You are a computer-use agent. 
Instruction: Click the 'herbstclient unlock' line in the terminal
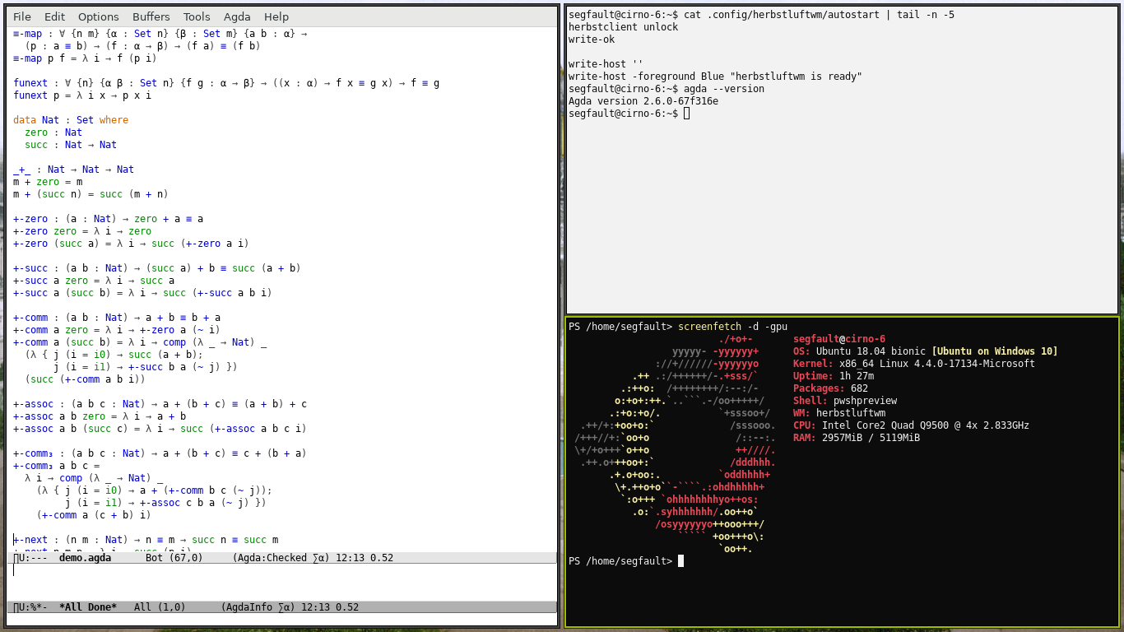pyautogui.click(x=624, y=27)
